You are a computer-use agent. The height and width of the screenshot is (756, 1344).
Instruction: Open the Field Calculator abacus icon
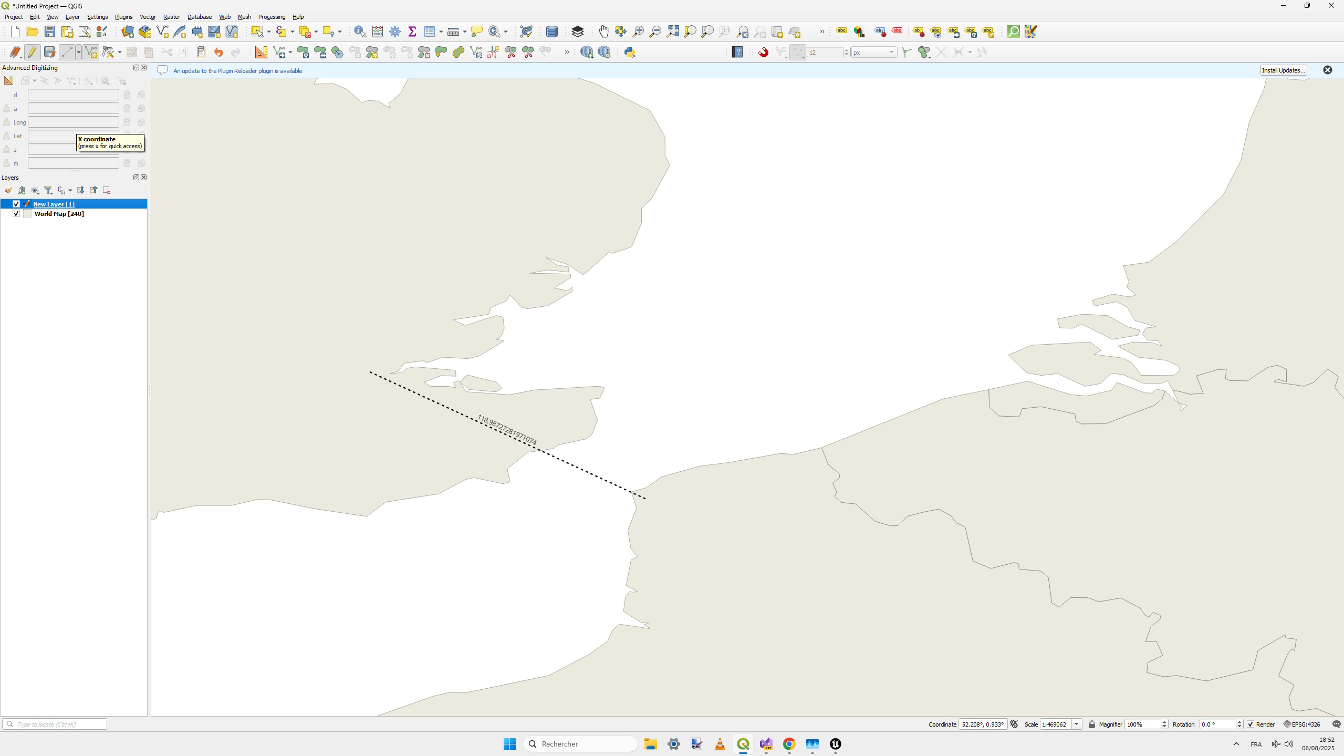(378, 32)
